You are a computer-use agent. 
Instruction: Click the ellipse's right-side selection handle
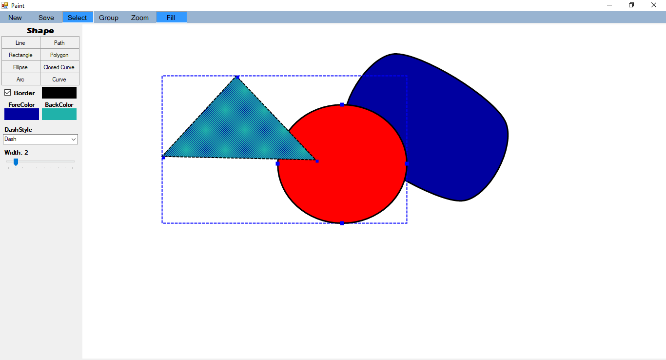pyautogui.click(x=407, y=164)
